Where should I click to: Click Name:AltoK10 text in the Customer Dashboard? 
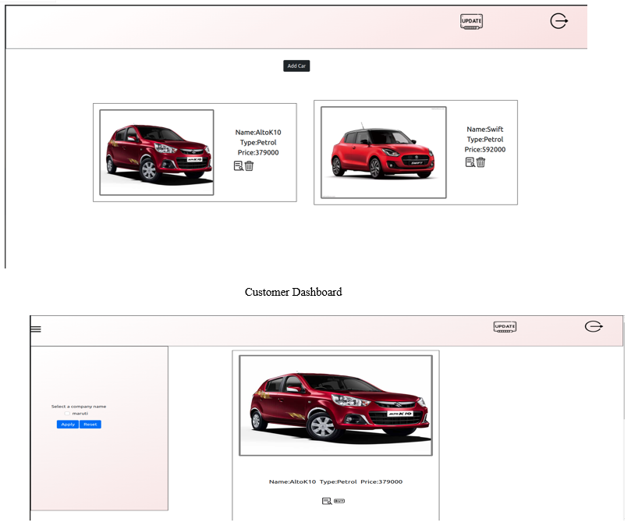click(292, 482)
